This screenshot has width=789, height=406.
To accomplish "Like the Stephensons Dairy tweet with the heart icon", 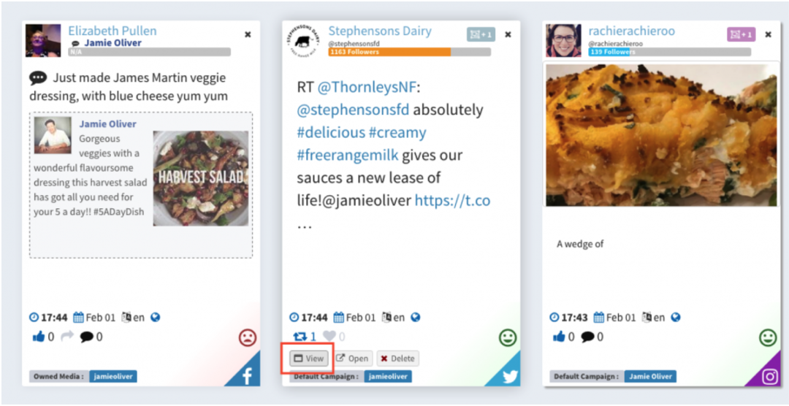I will [329, 337].
